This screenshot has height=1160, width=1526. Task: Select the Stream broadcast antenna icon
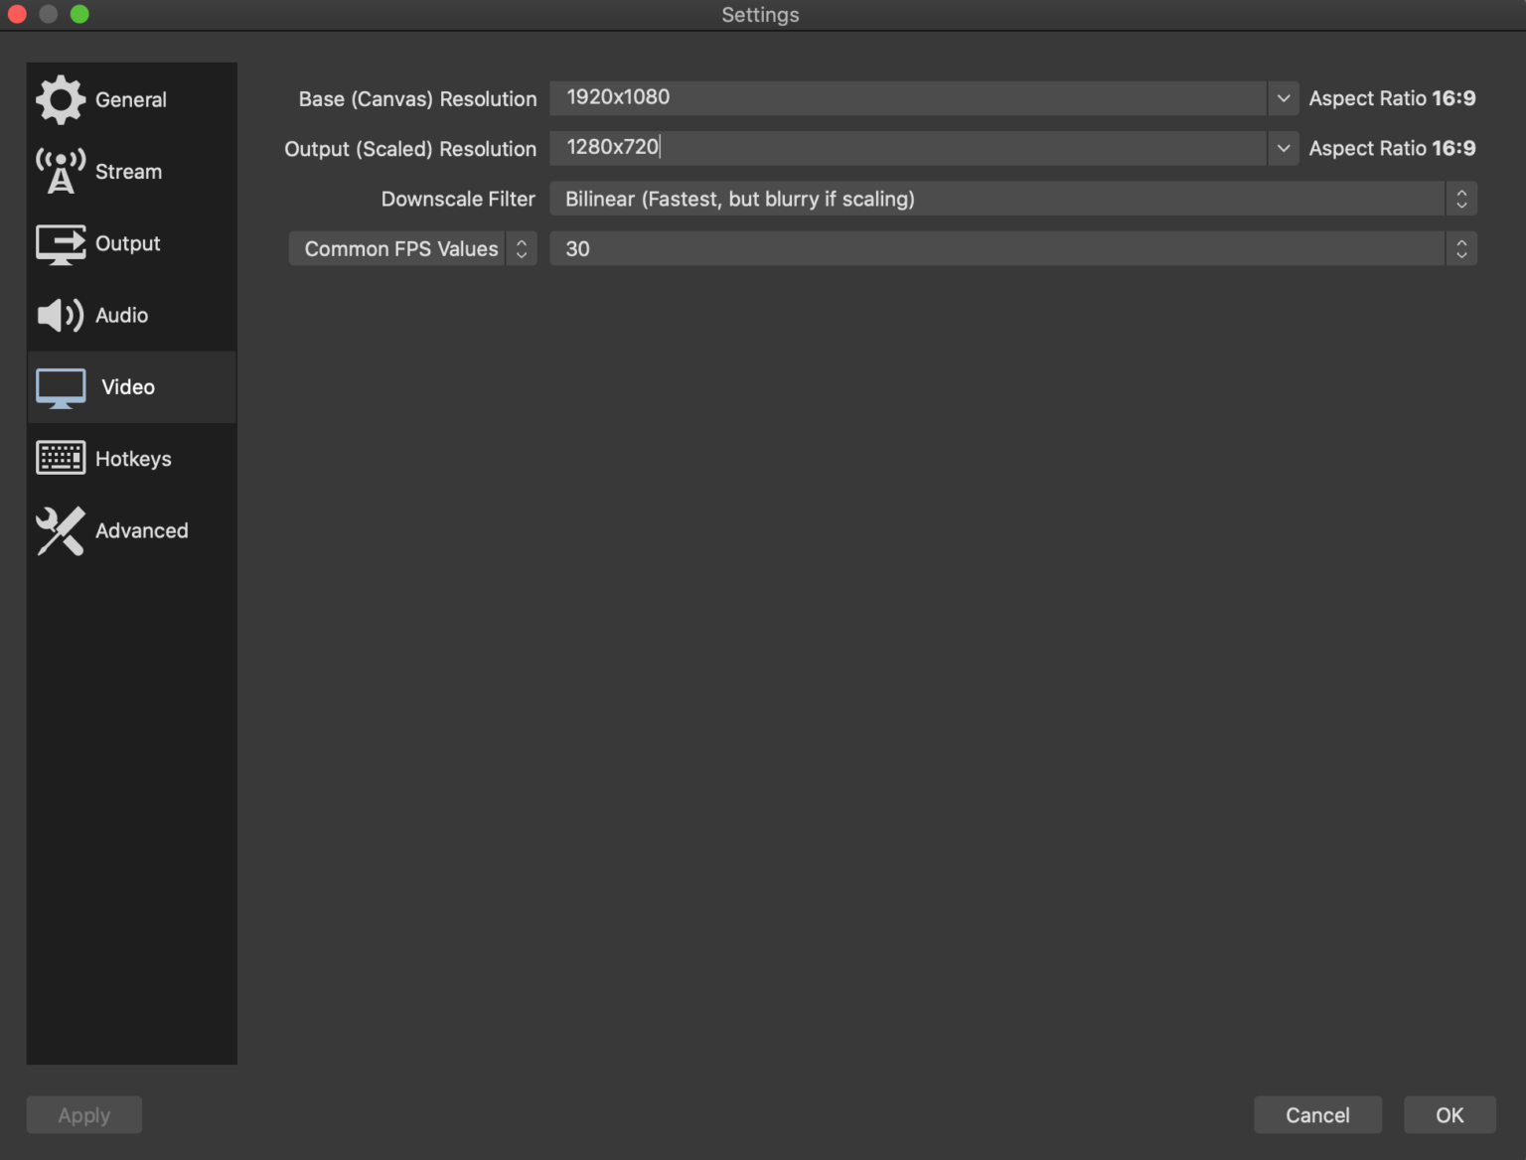(x=60, y=171)
